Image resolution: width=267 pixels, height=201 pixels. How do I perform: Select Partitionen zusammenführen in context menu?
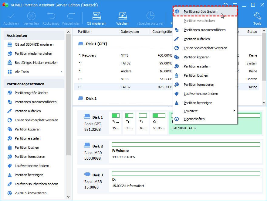(205, 30)
